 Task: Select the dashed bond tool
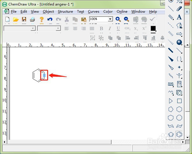click(171, 25)
